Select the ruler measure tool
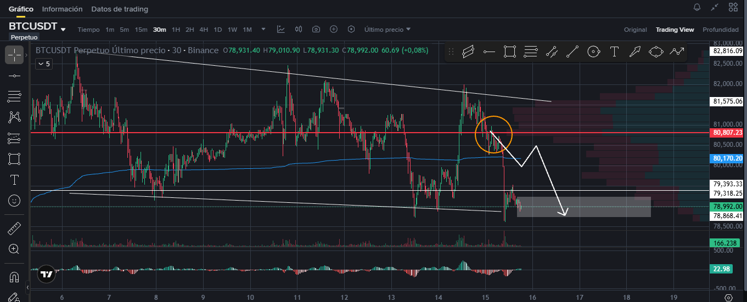 (x=14, y=229)
